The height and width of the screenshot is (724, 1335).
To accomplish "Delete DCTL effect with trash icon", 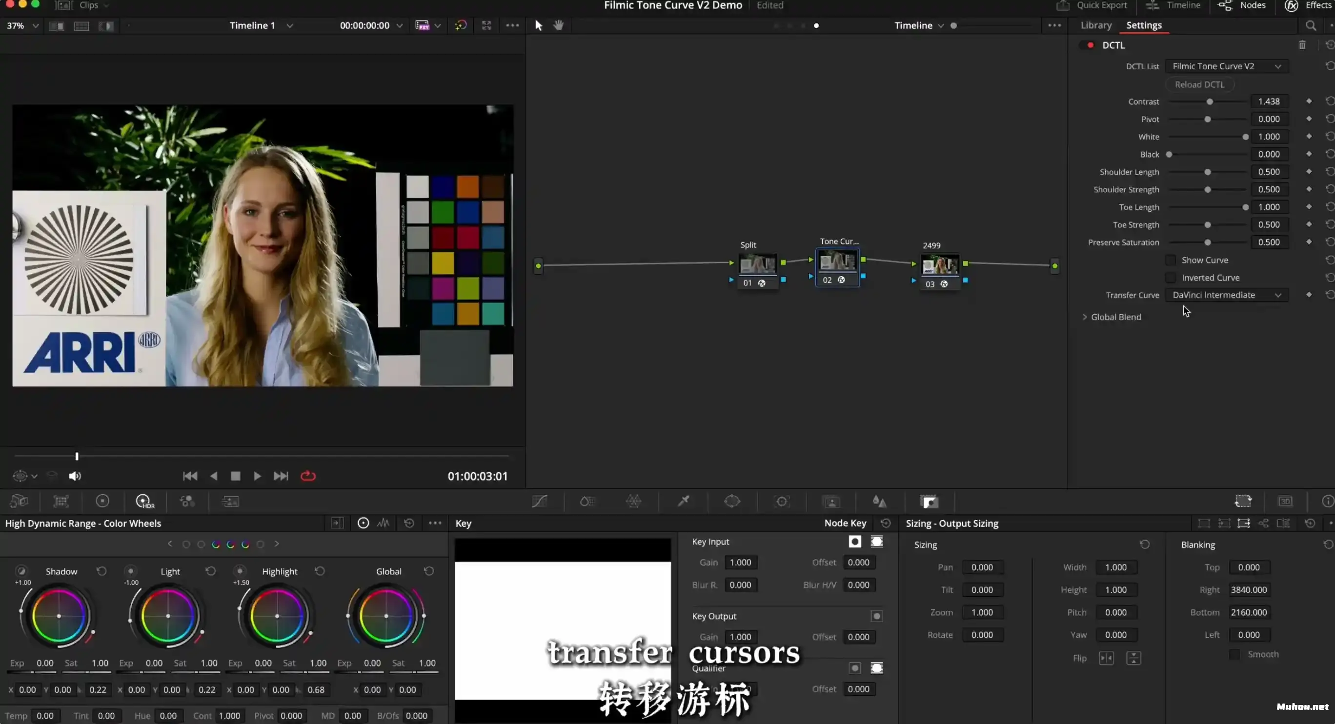I will (x=1302, y=45).
